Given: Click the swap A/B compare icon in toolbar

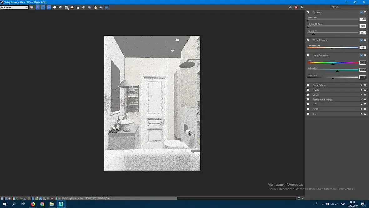Looking at the screenshot, I should [107, 7].
